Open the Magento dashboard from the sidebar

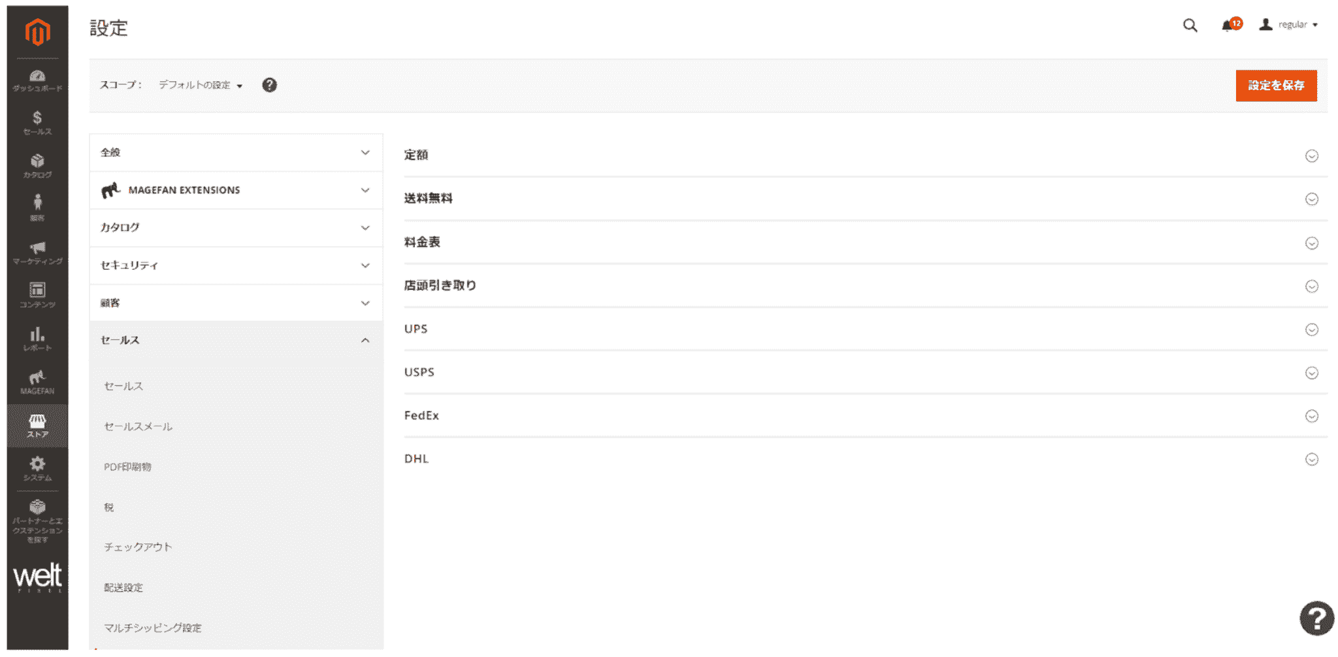click(37, 78)
